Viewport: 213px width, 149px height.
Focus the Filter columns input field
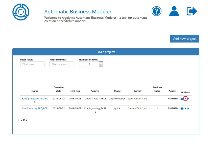62,64
